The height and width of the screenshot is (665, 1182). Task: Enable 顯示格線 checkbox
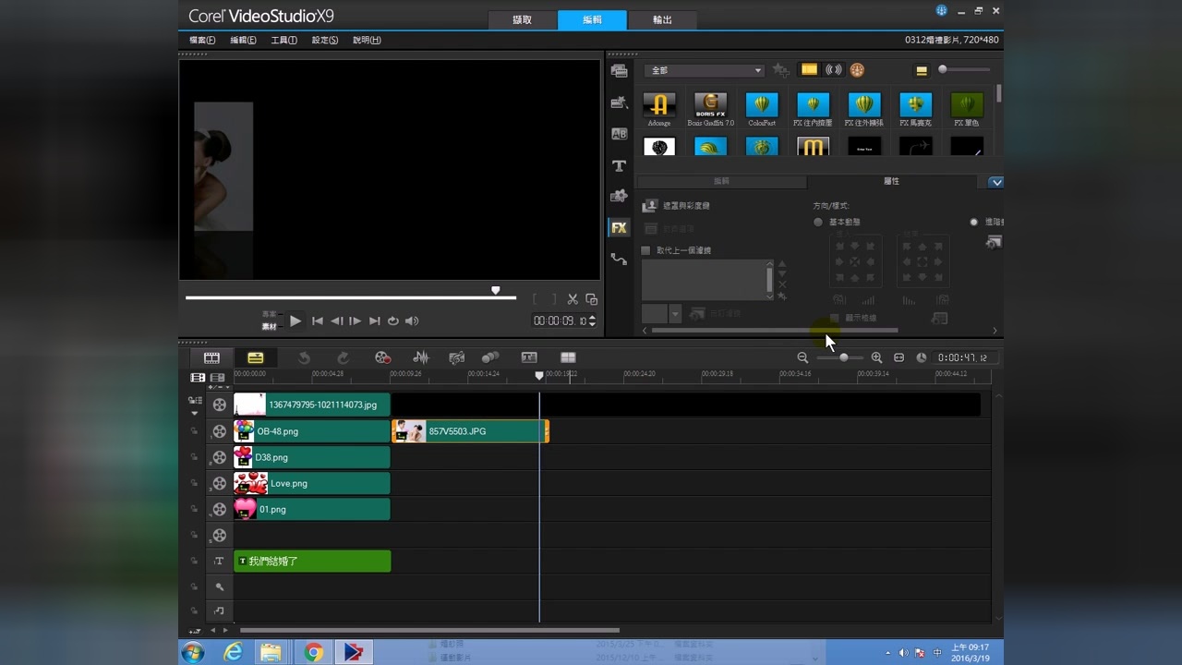(835, 318)
